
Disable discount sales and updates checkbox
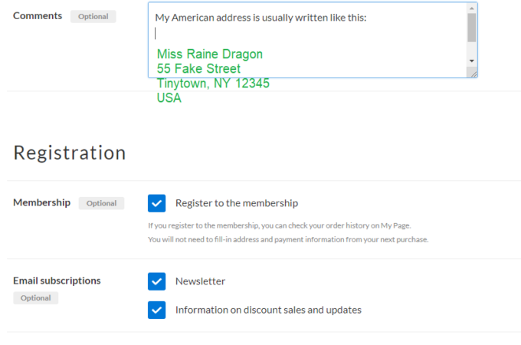coord(156,310)
